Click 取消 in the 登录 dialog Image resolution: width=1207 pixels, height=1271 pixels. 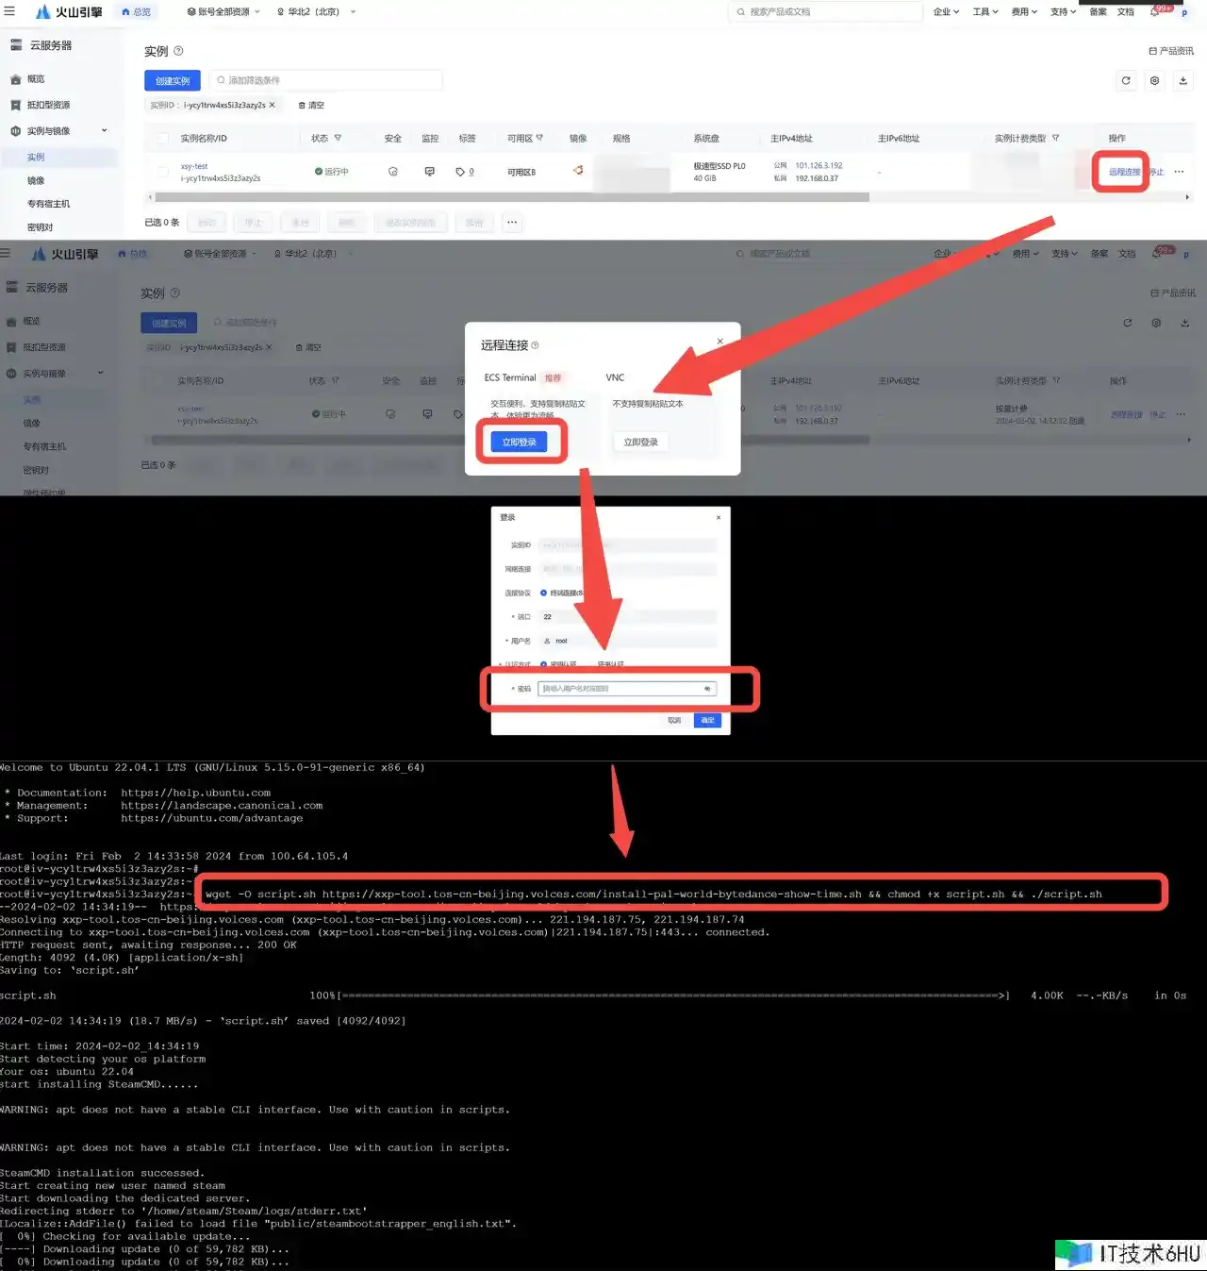674,720
